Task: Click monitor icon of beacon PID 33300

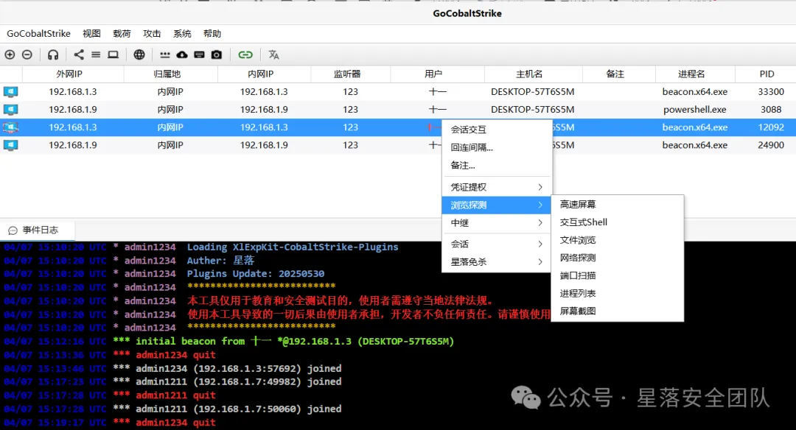Action: 10,92
